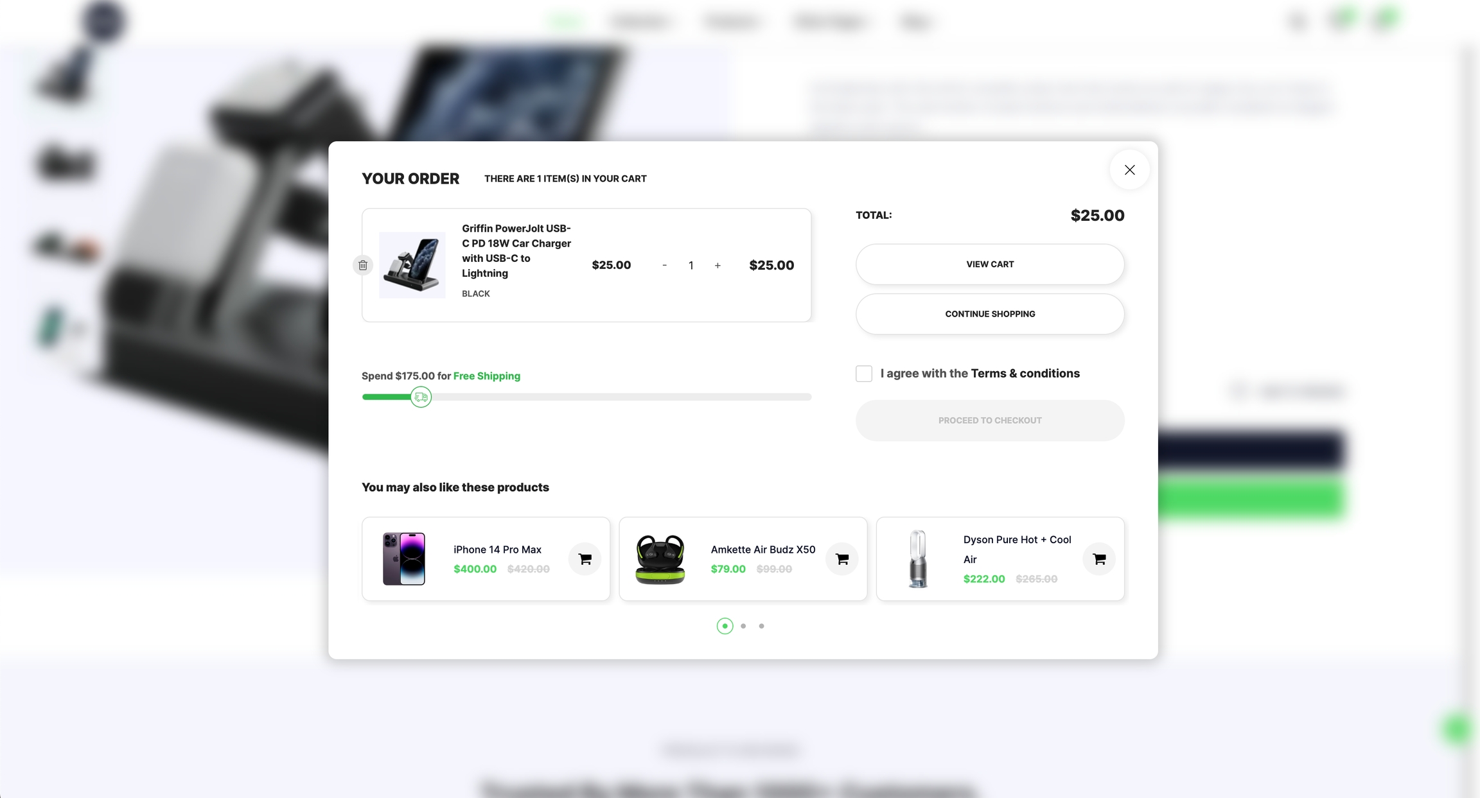The width and height of the screenshot is (1480, 798).
Task: Add Dyson Pure Hot + Cool to cart
Action: [1098, 559]
